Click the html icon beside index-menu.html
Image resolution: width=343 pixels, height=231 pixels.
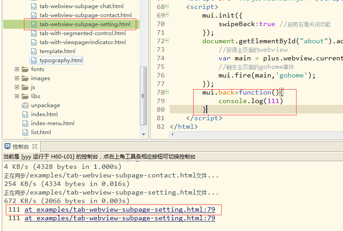coord(25,123)
